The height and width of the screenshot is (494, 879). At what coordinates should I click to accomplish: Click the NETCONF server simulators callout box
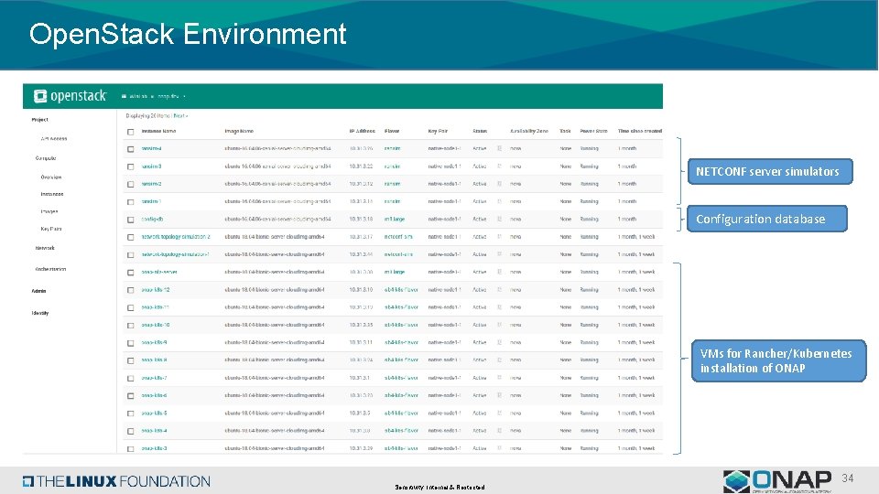(x=770, y=171)
